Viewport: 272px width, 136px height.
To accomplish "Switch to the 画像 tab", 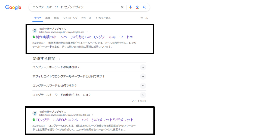I will click(x=48, y=18).
